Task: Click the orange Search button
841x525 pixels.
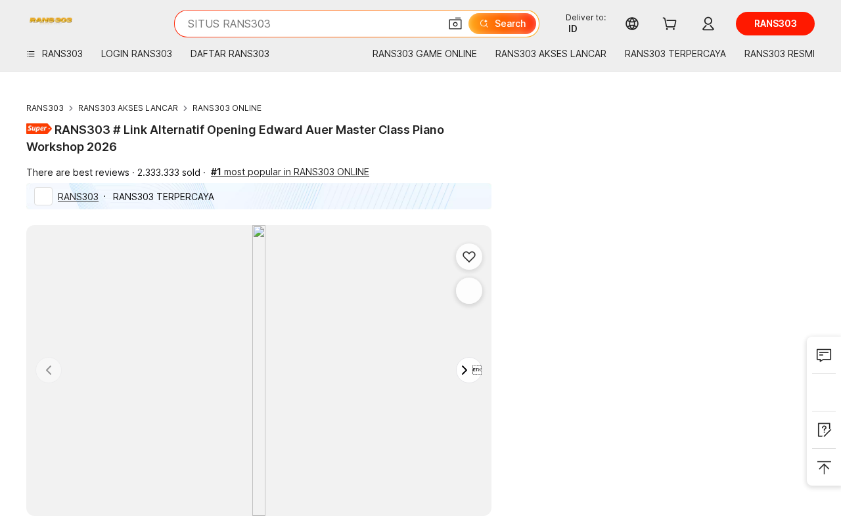Action: pyautogui.click(x=503, y=24)
